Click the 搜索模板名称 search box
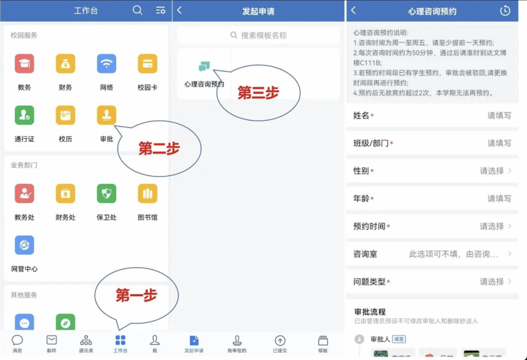 pyautogui.click(x=258, y=35)
